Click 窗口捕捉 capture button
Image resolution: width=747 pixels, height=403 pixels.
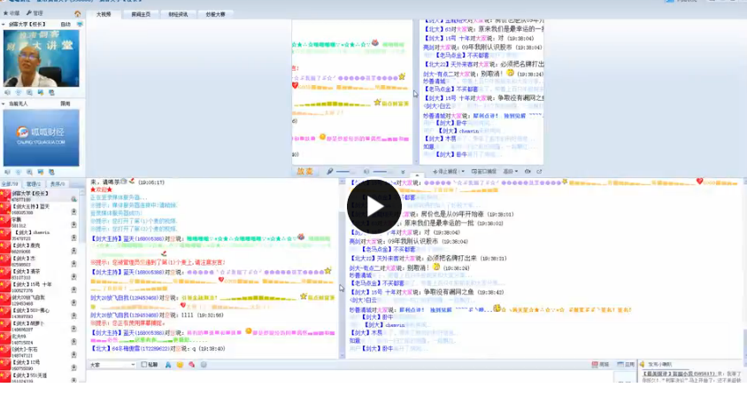[483, 171]
